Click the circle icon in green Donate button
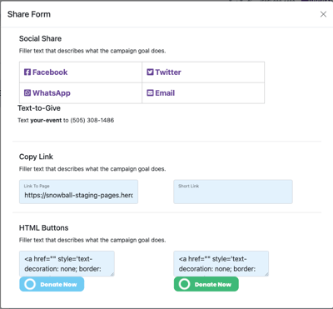 tap(184, 284)
